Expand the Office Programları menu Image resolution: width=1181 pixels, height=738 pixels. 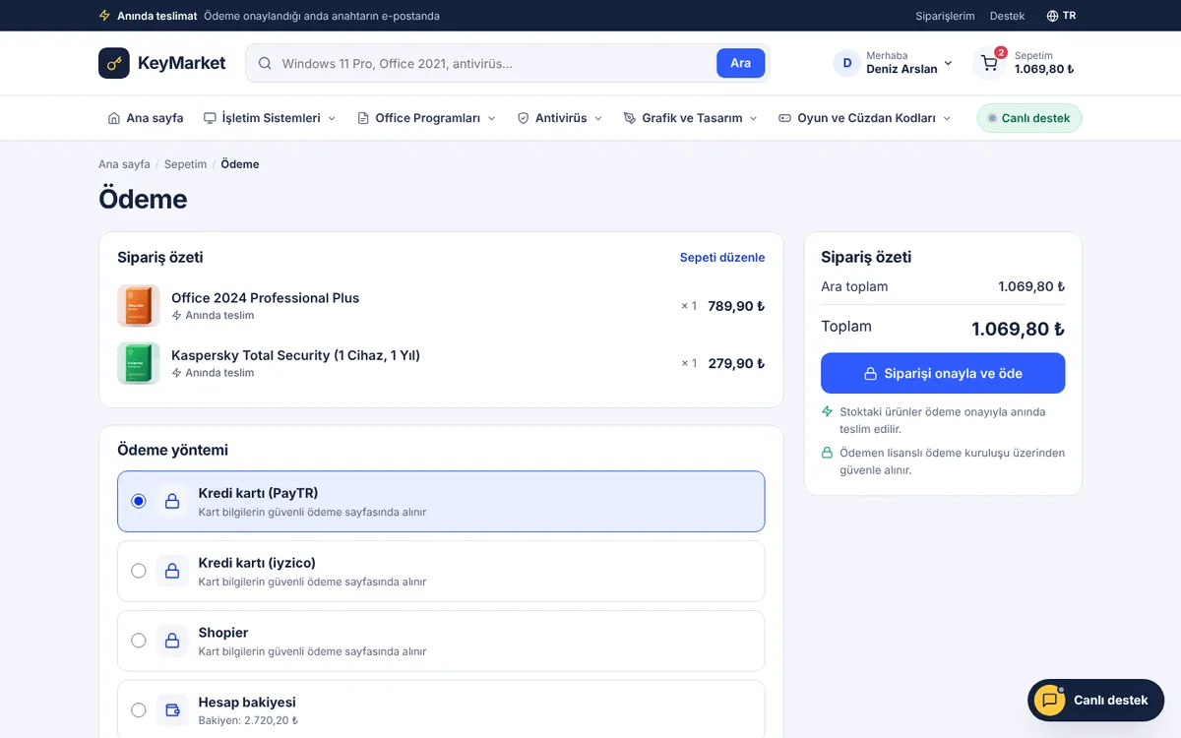pos(426,118)
